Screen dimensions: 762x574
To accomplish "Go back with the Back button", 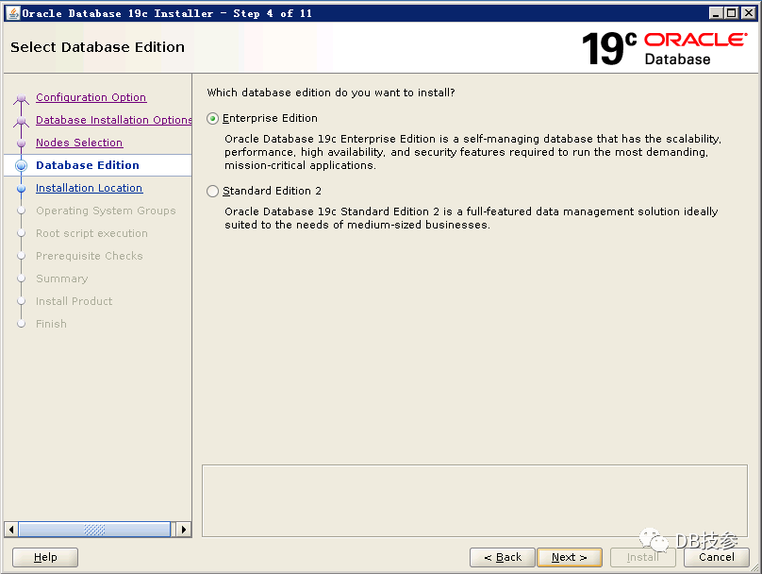I will click(503, 557).
